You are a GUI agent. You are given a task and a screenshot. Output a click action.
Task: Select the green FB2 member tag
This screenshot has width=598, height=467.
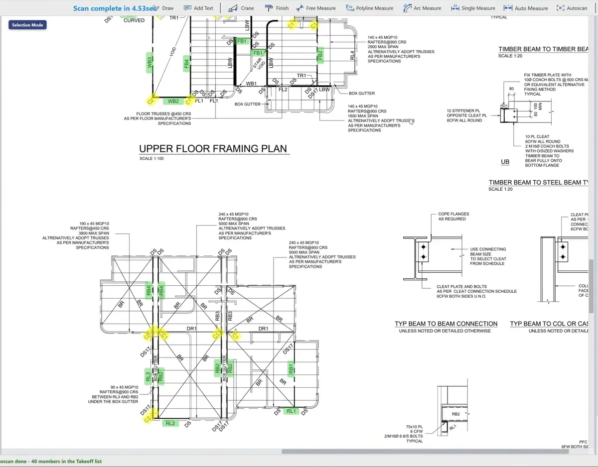[x=320, y=55]
